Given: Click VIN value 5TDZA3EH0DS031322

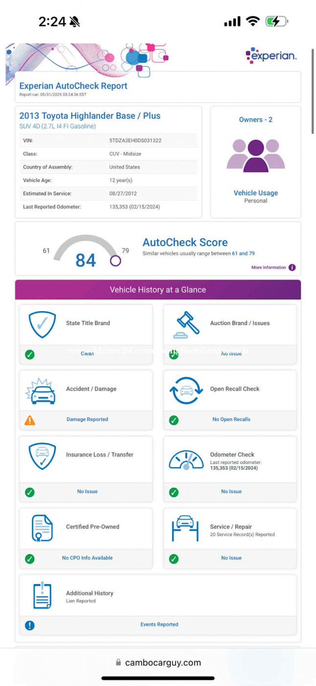Looking at the screenshot, I should pyautogui.click(x=135, y=141).
